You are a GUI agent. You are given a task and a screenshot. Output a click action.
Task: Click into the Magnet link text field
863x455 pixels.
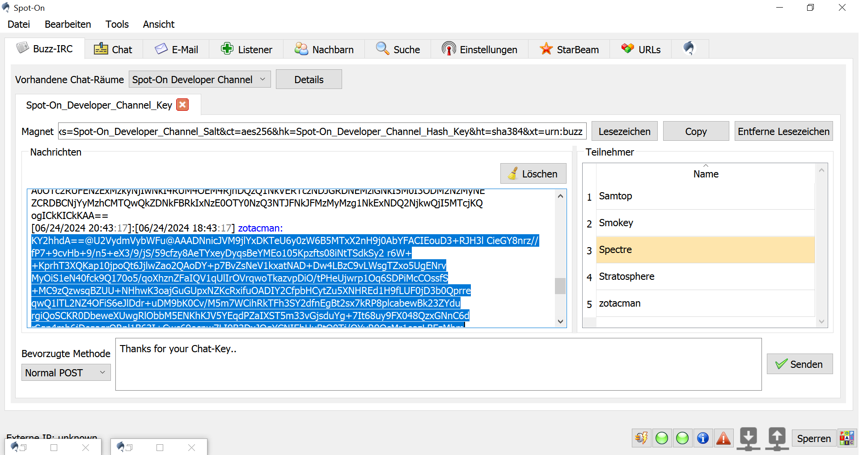pos(322,131)
